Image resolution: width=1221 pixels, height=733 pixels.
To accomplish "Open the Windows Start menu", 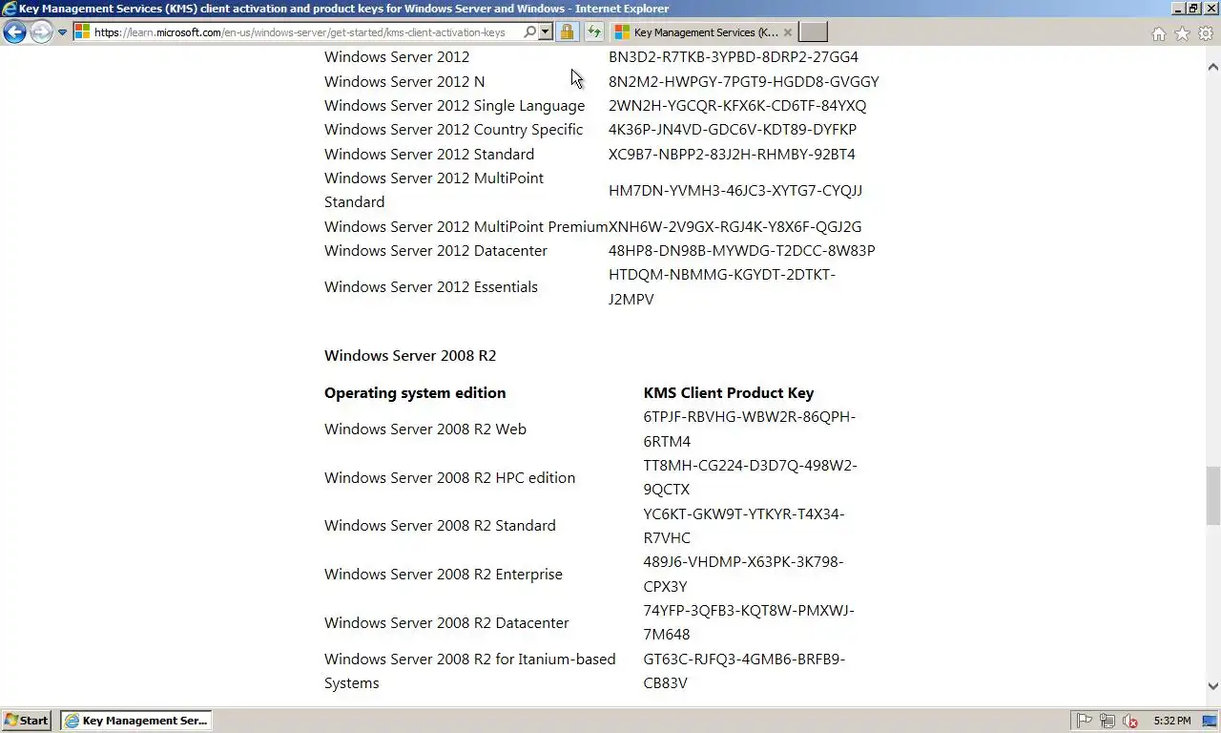I will (27, 721).
